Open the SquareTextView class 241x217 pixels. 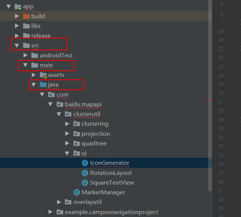click(112, 183)
